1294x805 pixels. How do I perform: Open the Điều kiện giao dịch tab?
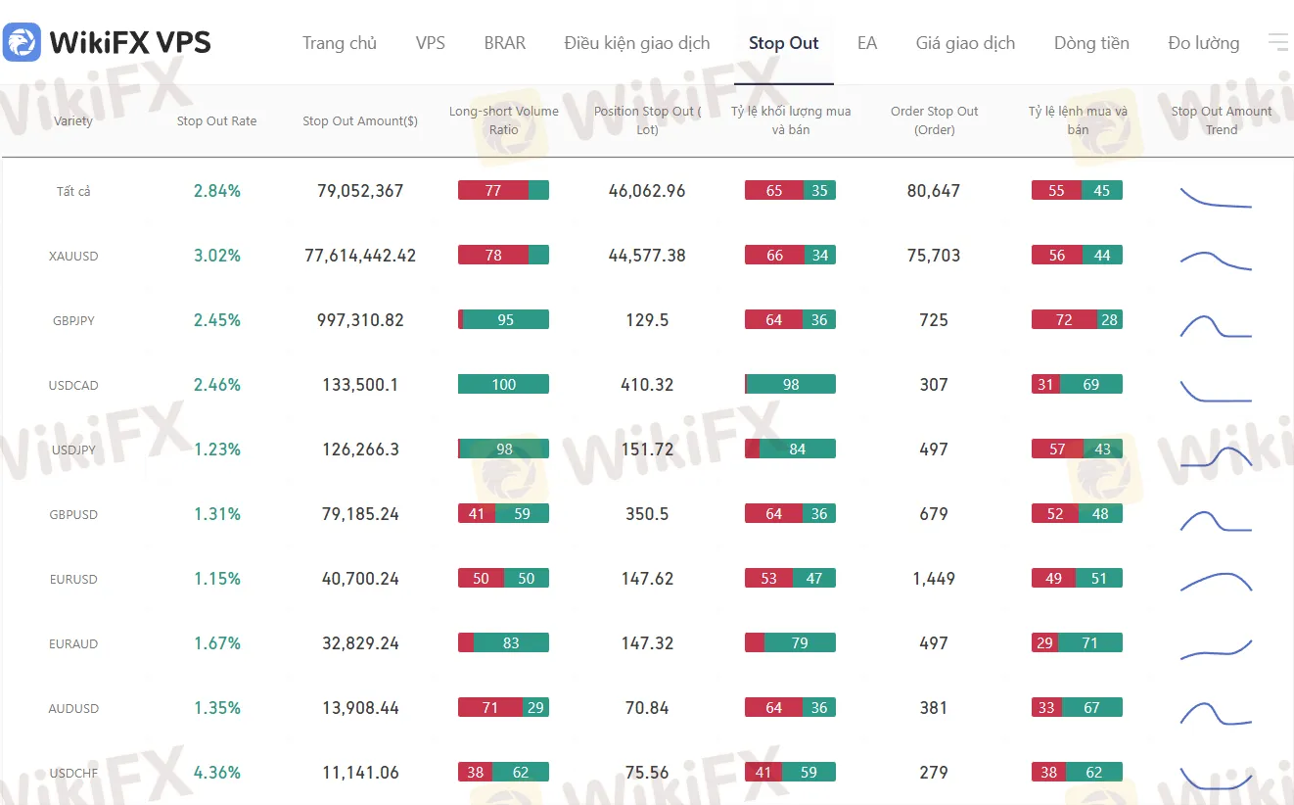pos(637,43)
